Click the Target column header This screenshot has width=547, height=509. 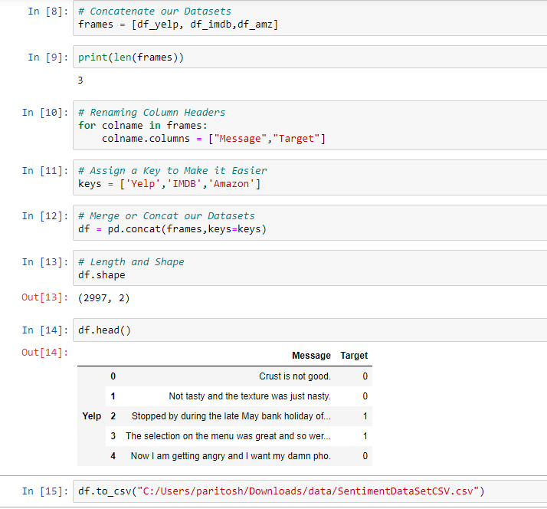(354, 356)
